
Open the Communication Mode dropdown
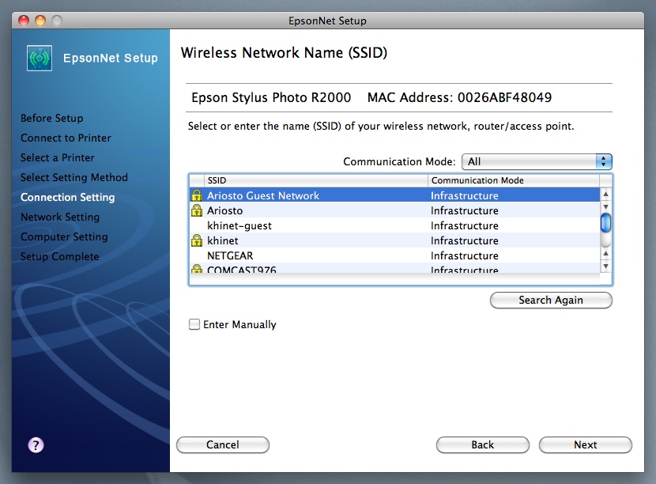click(537, 161)
